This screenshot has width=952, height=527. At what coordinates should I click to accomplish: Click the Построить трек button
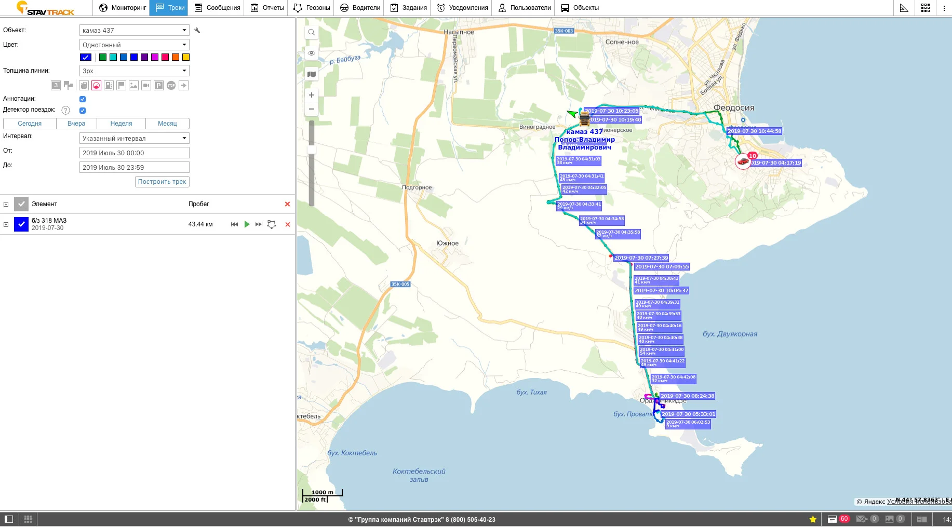[162, 182]
